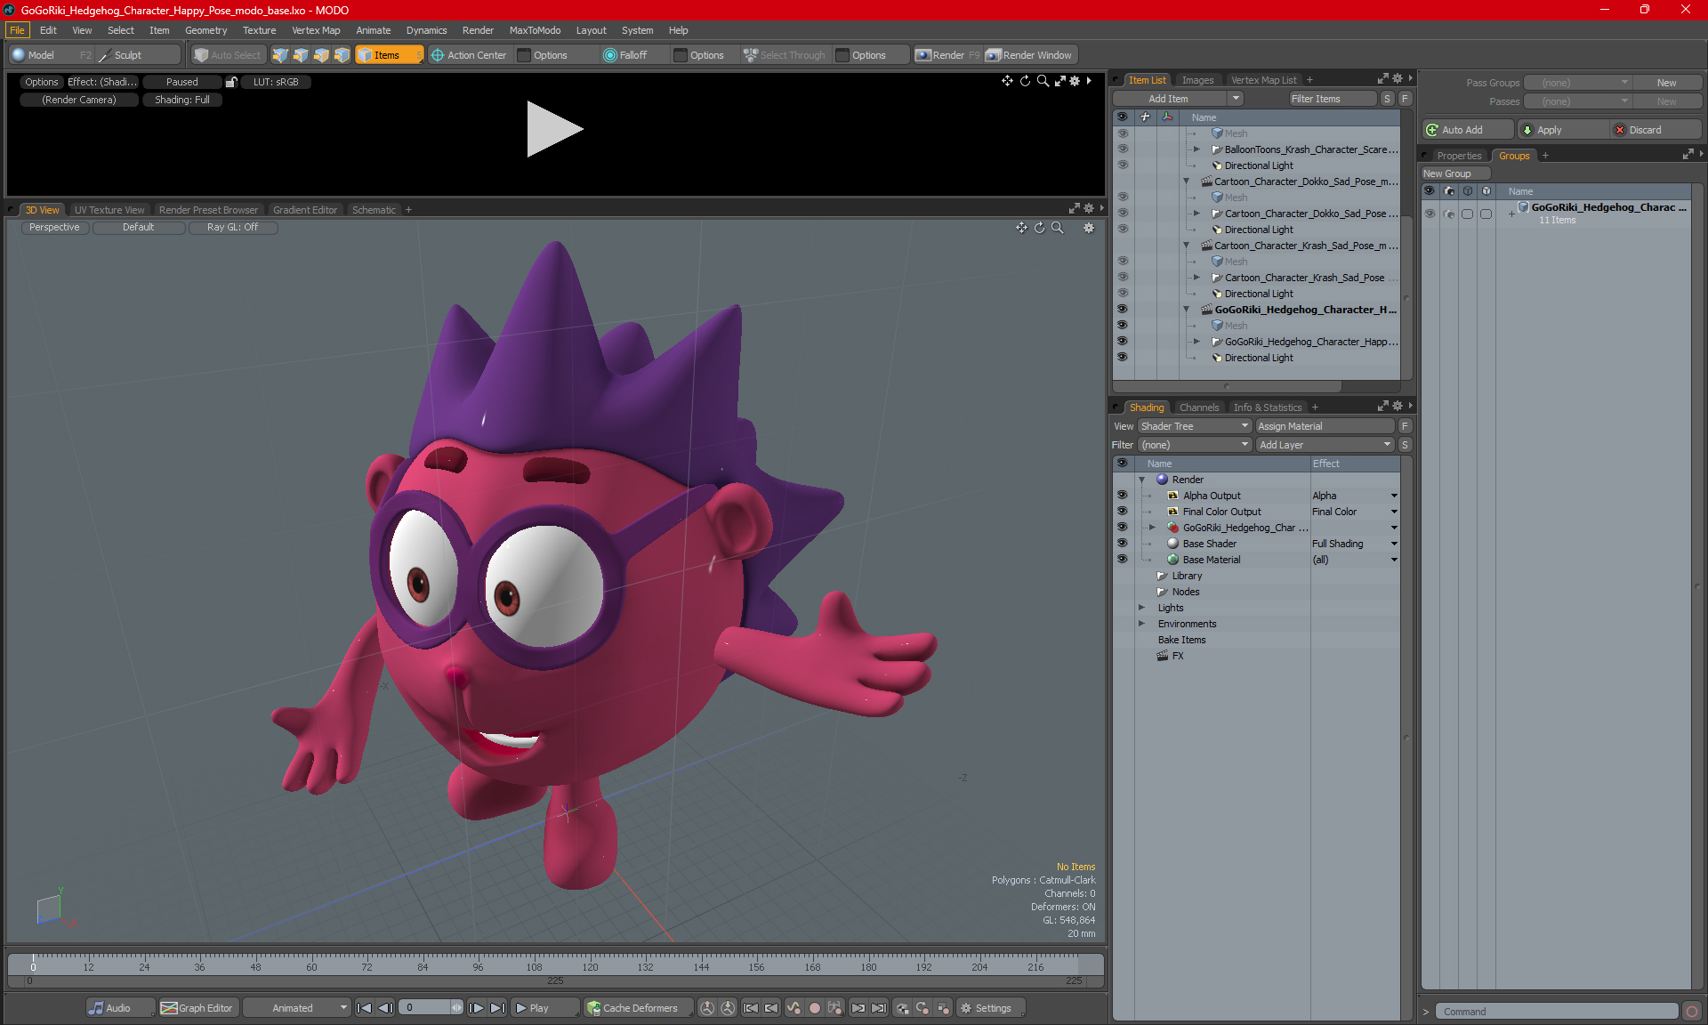
Task: Toggle visibility of Base Shader layer
Action: (x=1122, y=544)
